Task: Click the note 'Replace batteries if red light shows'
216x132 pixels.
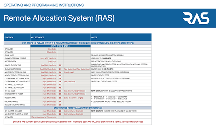Action: point(106,62)
